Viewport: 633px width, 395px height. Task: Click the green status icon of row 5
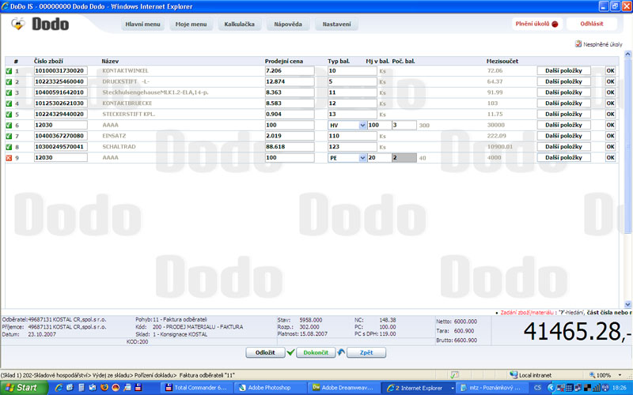9,115
